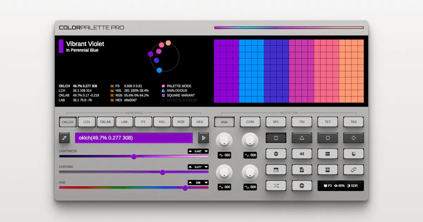Click the 45% eye visibility indicator
The height and width of the screenshot is (222, 423).
339,186
